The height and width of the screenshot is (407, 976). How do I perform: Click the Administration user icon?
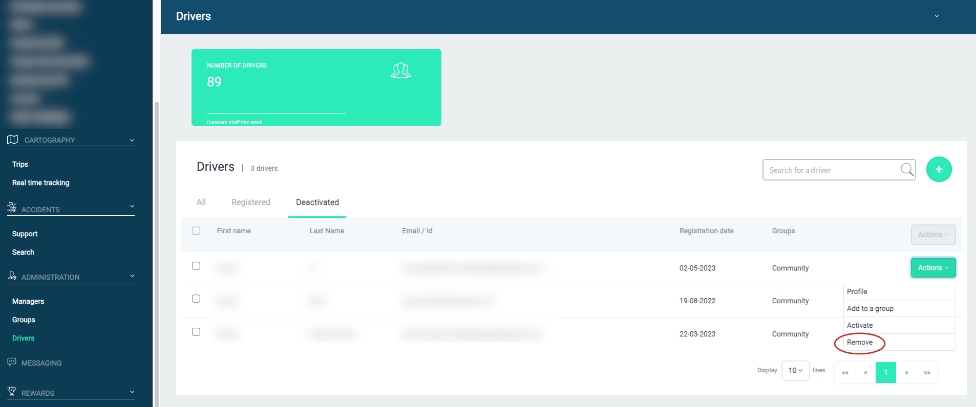(12, 276)
